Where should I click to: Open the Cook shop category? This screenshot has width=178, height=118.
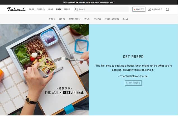coord(52,19)
